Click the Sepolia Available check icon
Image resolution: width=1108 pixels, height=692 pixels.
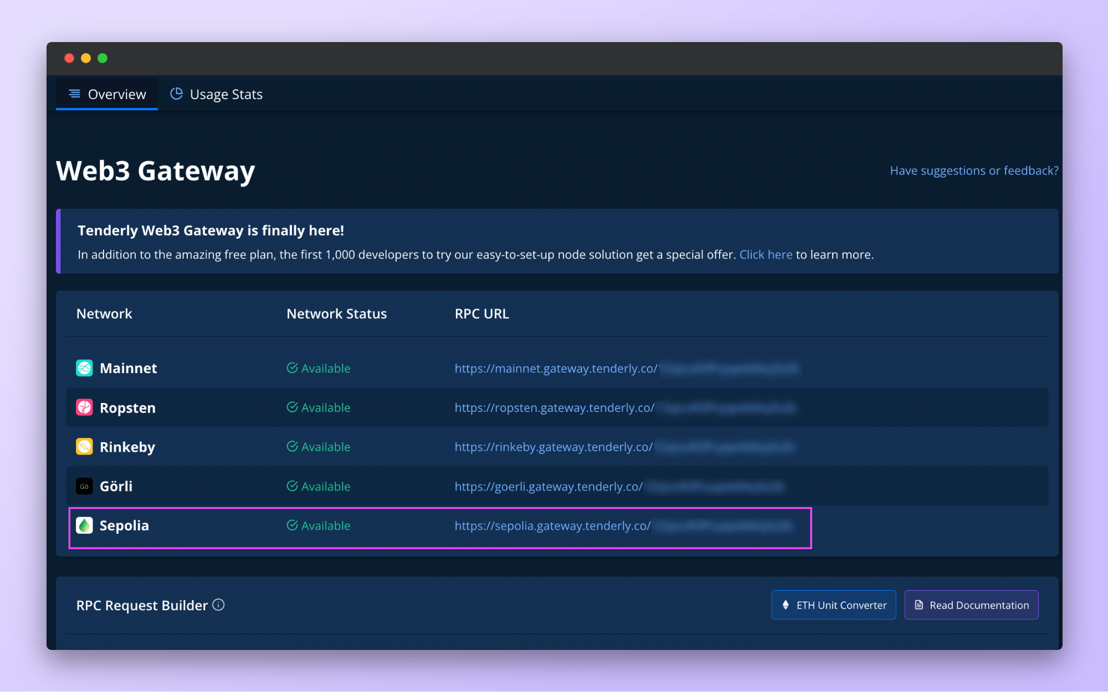(293, 525)
